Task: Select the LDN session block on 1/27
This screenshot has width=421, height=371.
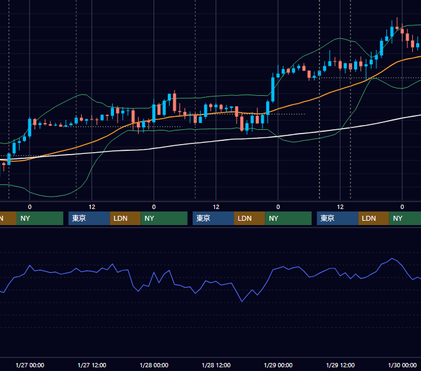Action: click(x=126, y=218)
